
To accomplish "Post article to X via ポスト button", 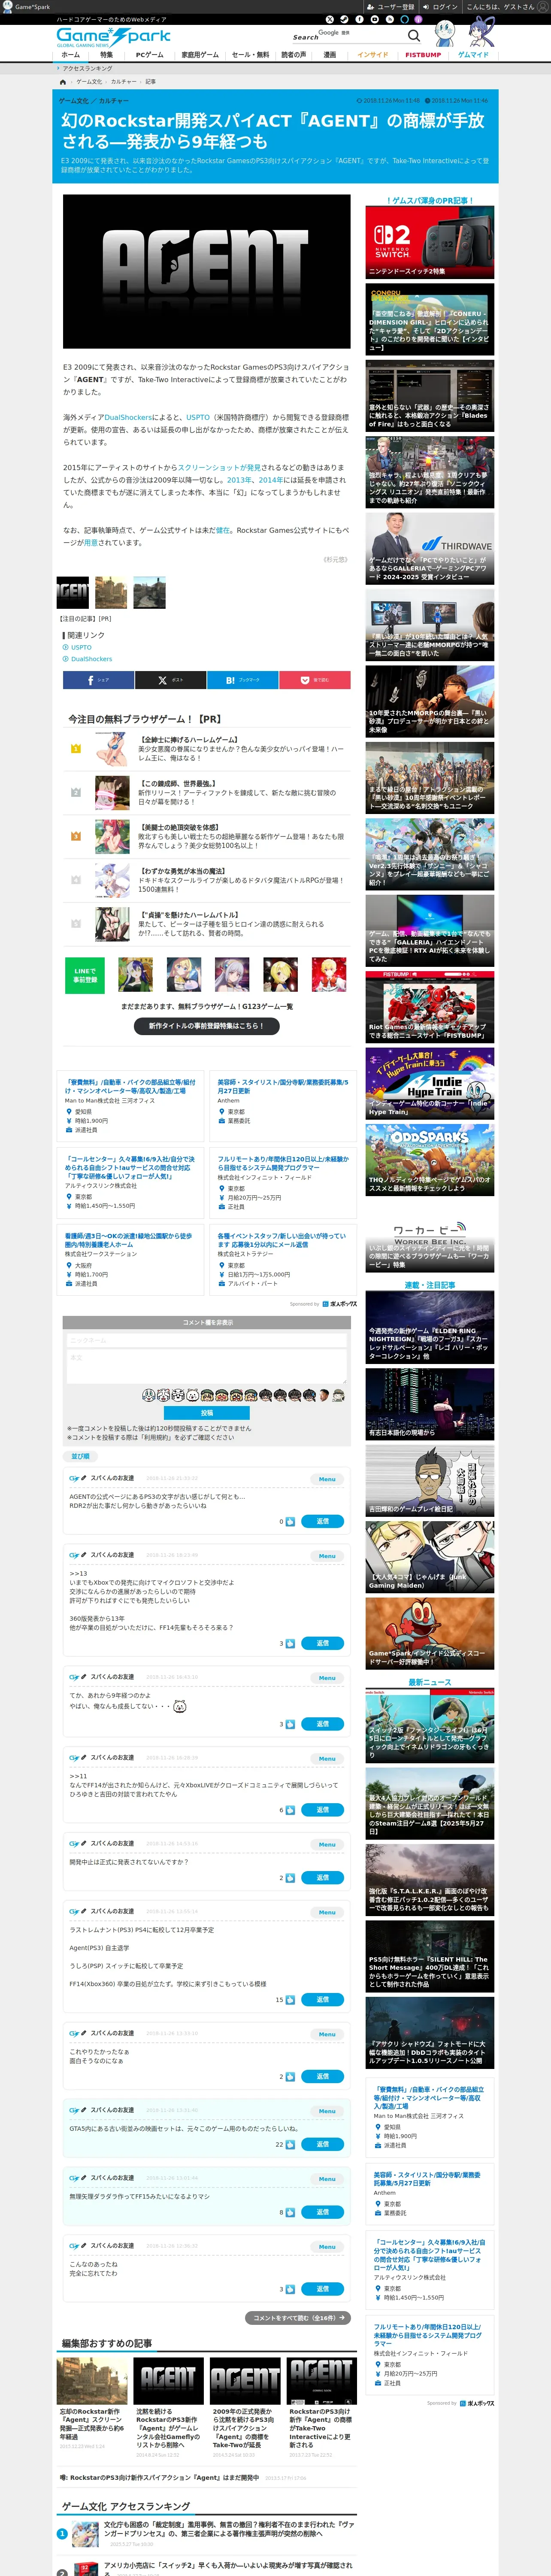I will pyautogui.click(x=170, y=680).
